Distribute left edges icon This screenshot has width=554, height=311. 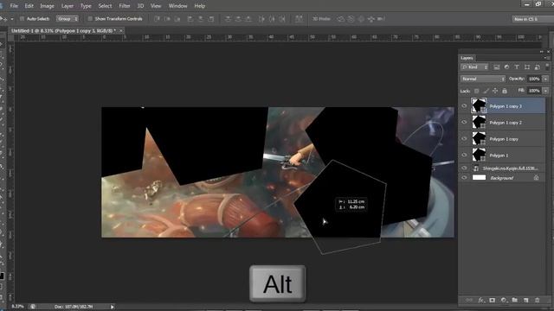[x=261, y=19]
